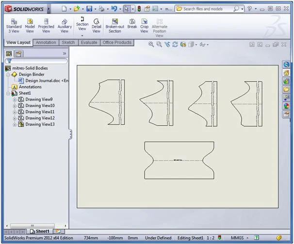Select the Auxiliary View tool
This screenshot has height=244, width=294.
[65, 26]
